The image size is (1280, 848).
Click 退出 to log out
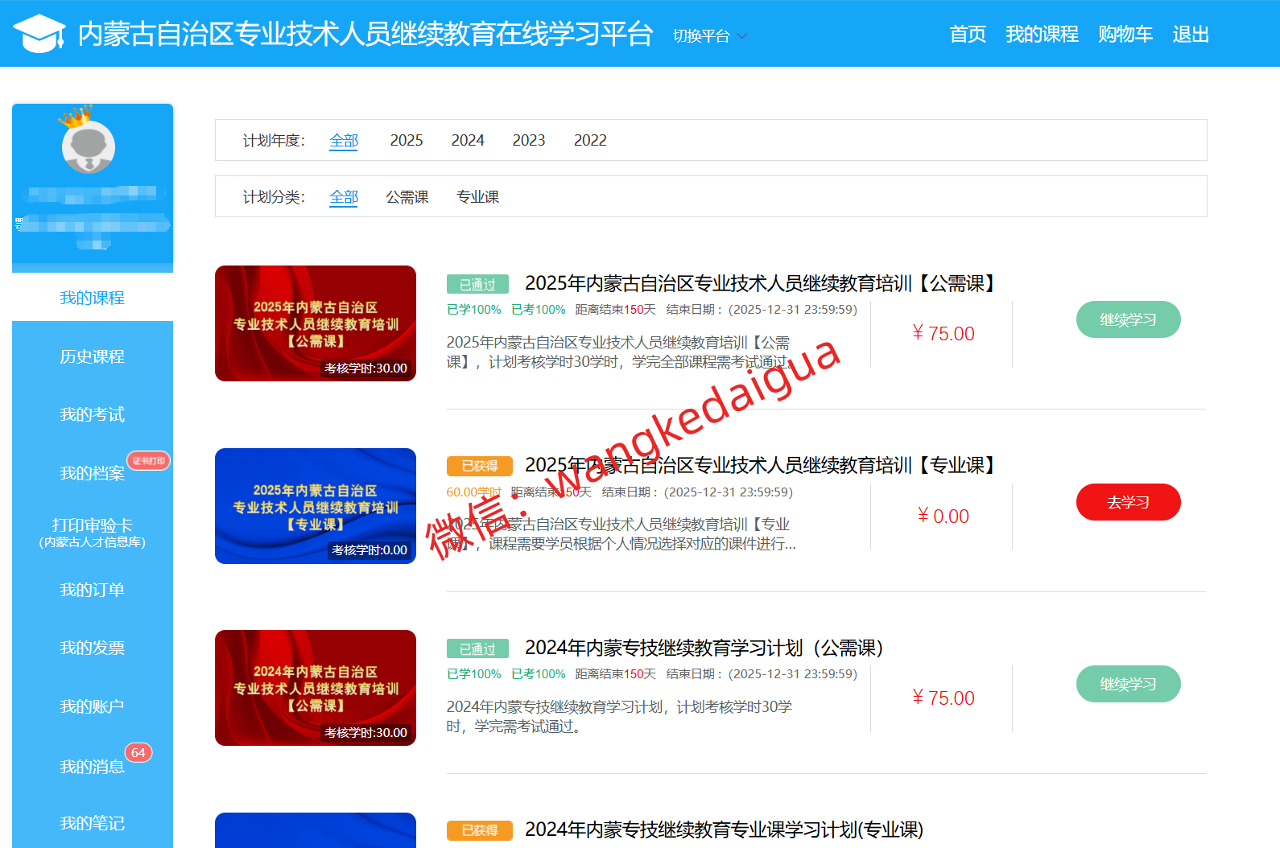click(x=1191, y=34)
